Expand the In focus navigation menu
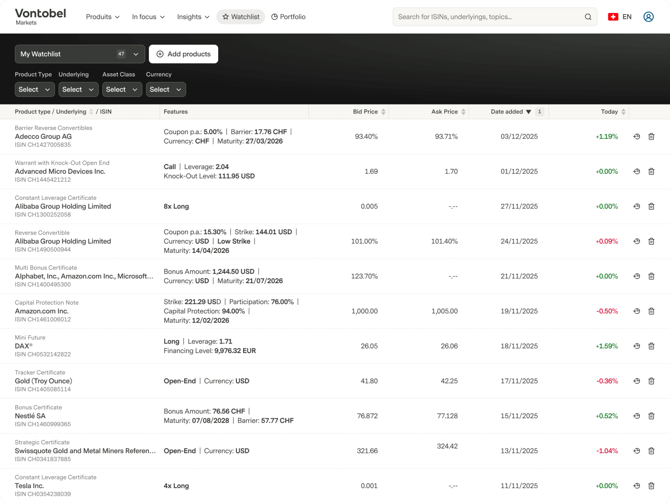Viewport: 670px width, 503px height. tap(148, 17)
